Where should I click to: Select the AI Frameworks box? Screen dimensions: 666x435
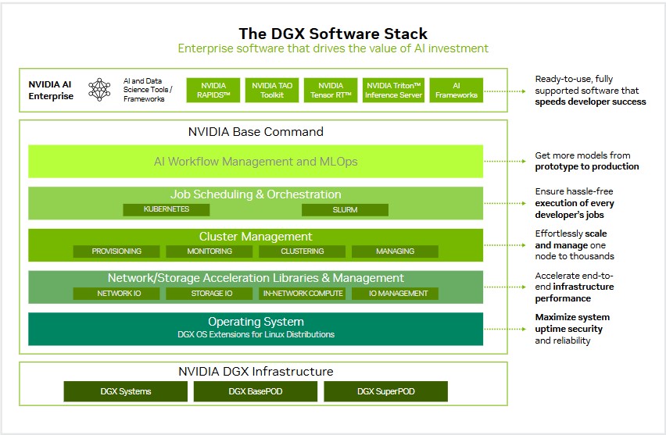457,90
